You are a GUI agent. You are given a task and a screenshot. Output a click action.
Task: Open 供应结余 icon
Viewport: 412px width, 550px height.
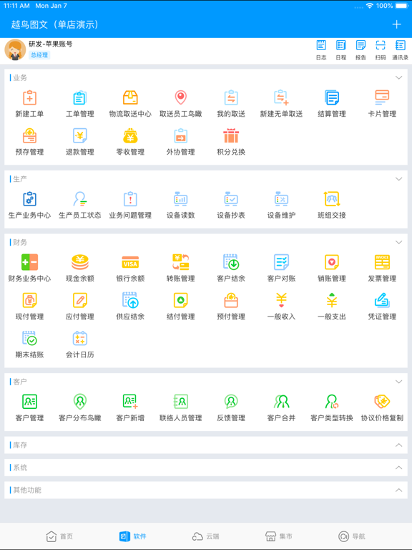click(x=130, y=301)
